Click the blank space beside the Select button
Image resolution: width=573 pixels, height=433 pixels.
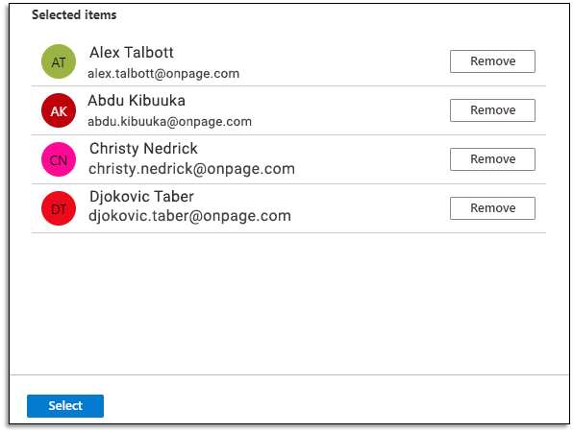(x=336, y=406)
